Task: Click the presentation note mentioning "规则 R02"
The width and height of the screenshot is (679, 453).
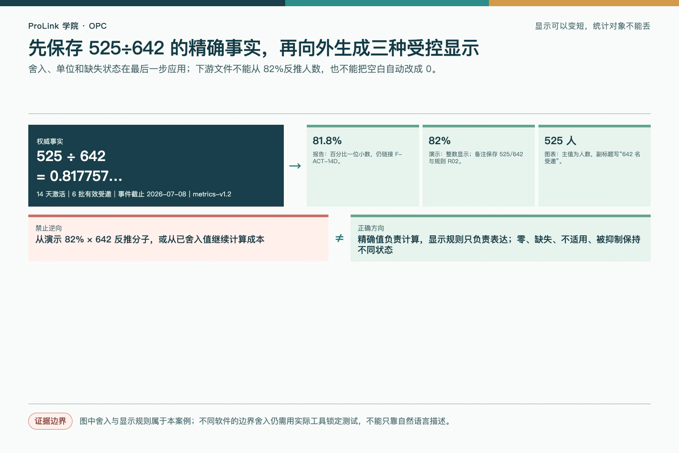Action: coord(476,157)
